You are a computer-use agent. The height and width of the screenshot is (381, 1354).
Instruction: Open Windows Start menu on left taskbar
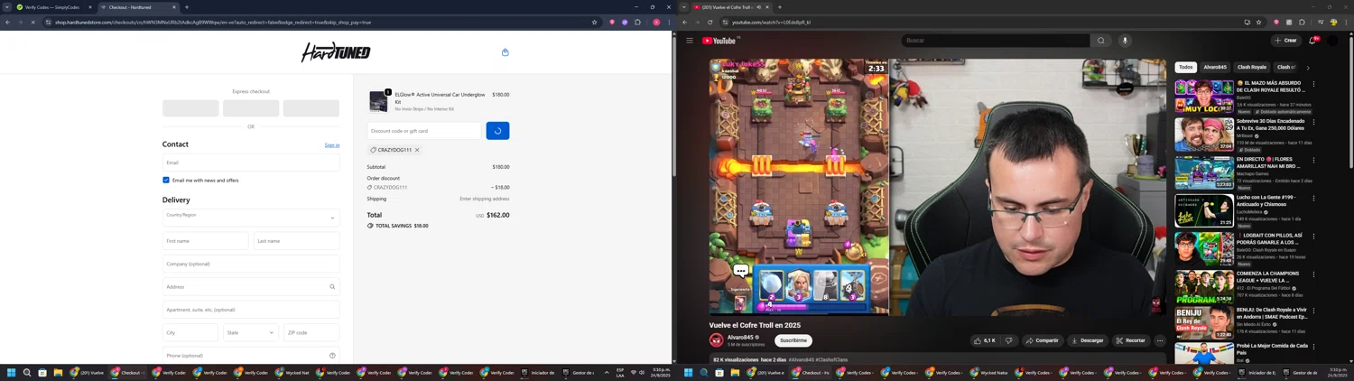click(12, 372)
